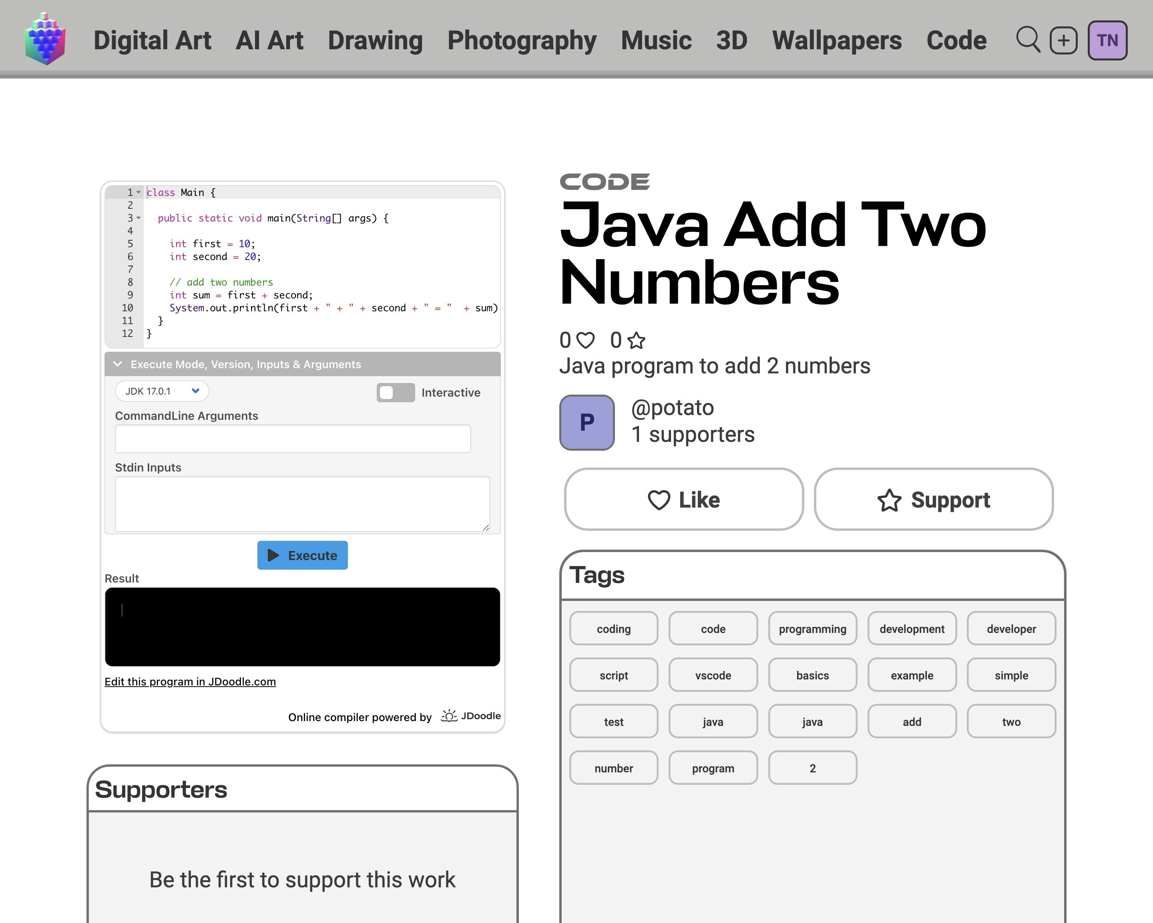
Task: Click into the Stdin Inputs textarea
Action: tap(302, 504)
